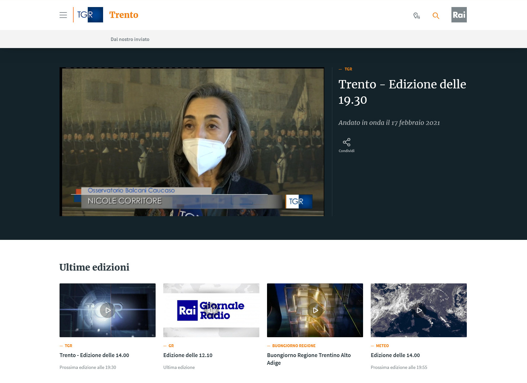Open the Meteo Edizione delle 14.00 title

(x=395, y=355)
